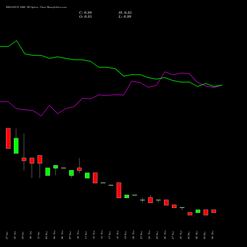This screenshot has height=247, width=247.
Task: Click the red candlestick above 27 Oct
Action: [8, 138]
